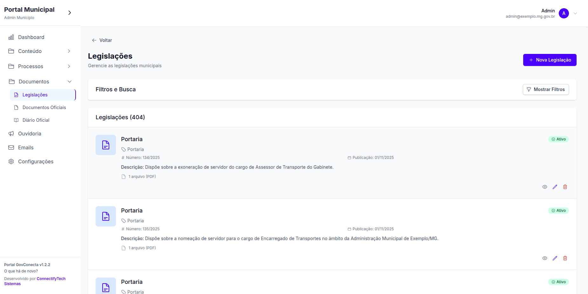Toggle preview visibility for Portaria 135/2025

click(x=545, y=258)
